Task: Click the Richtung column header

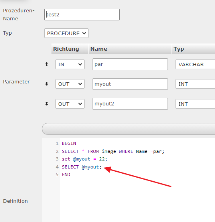Action: (x=70, y=49)
